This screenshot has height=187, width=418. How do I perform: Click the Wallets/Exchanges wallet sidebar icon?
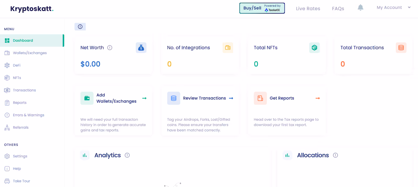[x=7, y=53]
